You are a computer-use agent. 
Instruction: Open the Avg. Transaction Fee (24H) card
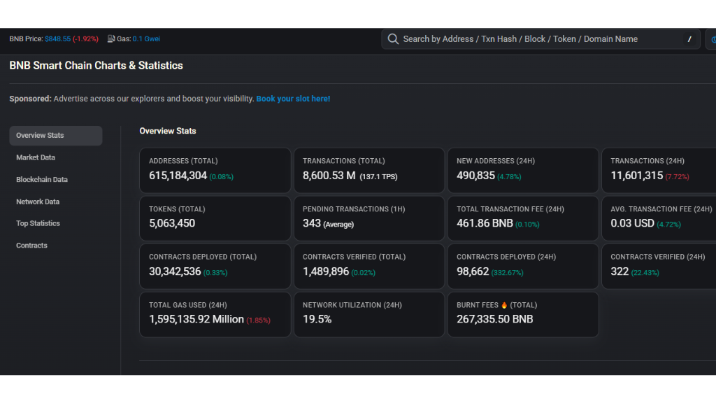[659, 218]
